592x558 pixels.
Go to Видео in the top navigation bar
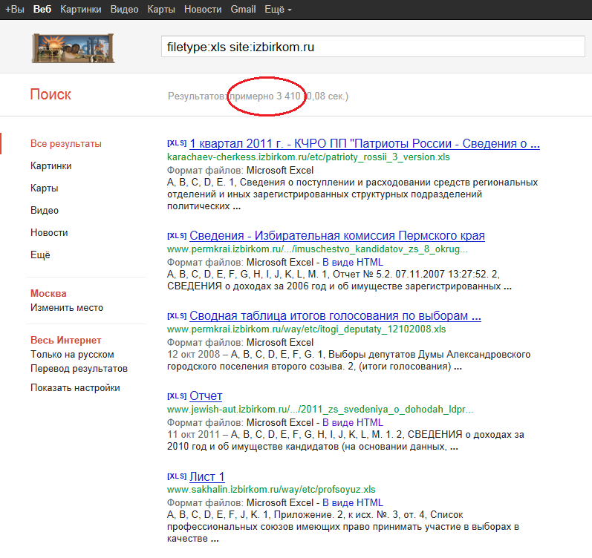(124, 10)
